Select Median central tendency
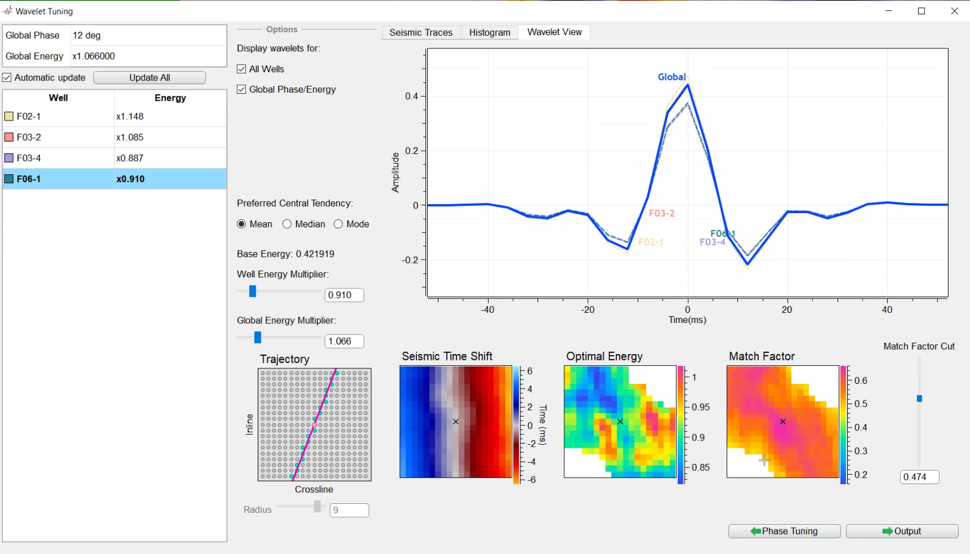This screenshot has width=970, height=554. (288, 224)
